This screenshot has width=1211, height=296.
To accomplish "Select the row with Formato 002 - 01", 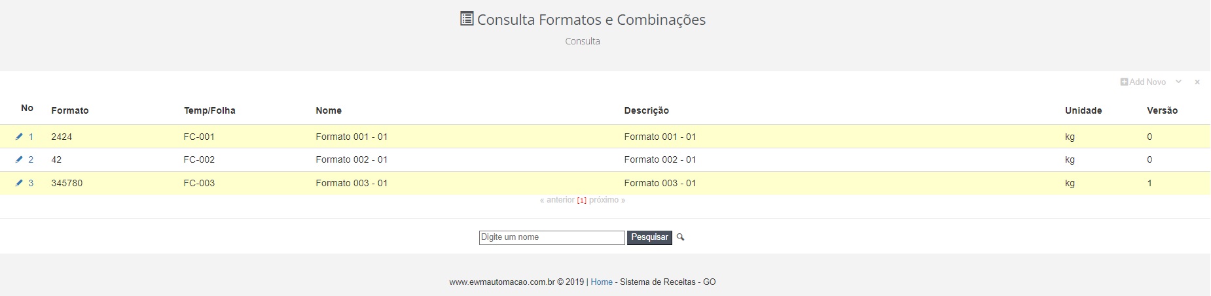I will [605, 159].
